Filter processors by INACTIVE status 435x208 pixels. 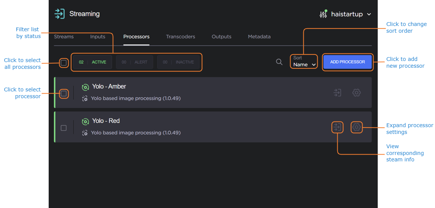[x=178, y=62]
